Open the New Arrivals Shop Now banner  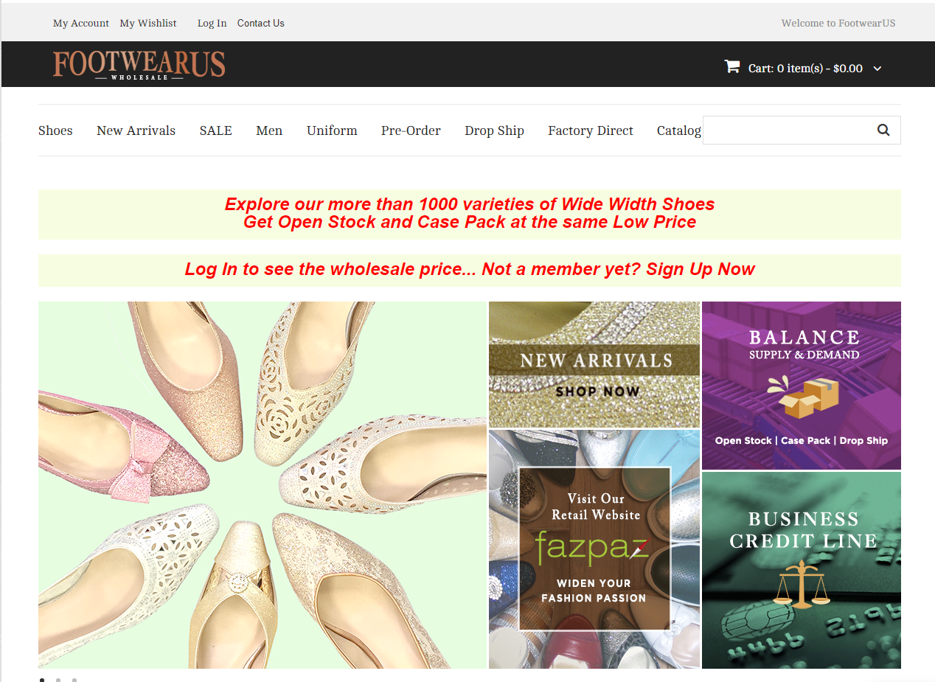[594, 364]
